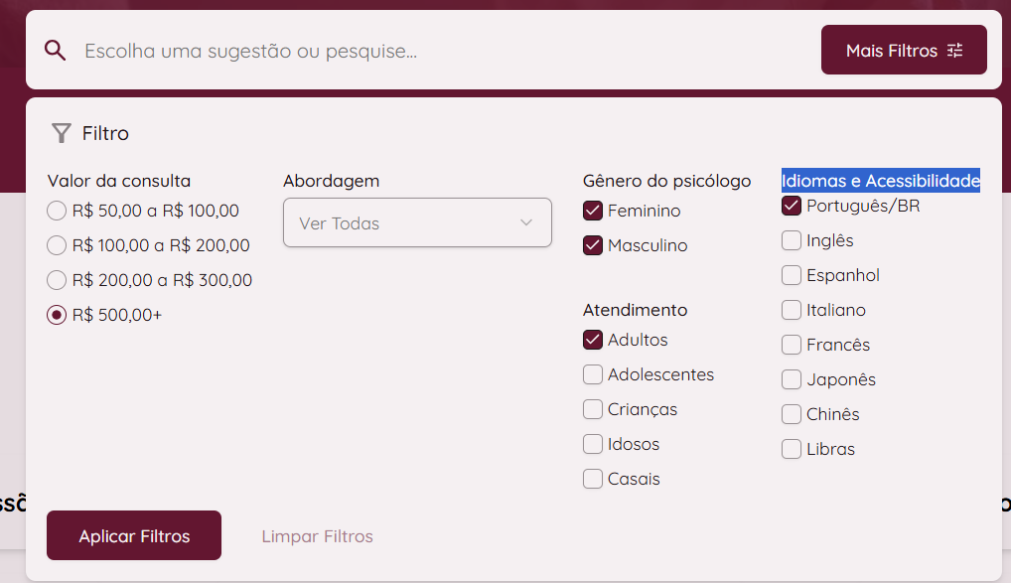Uncheck the Feminino checkbox

click(593, 211)
